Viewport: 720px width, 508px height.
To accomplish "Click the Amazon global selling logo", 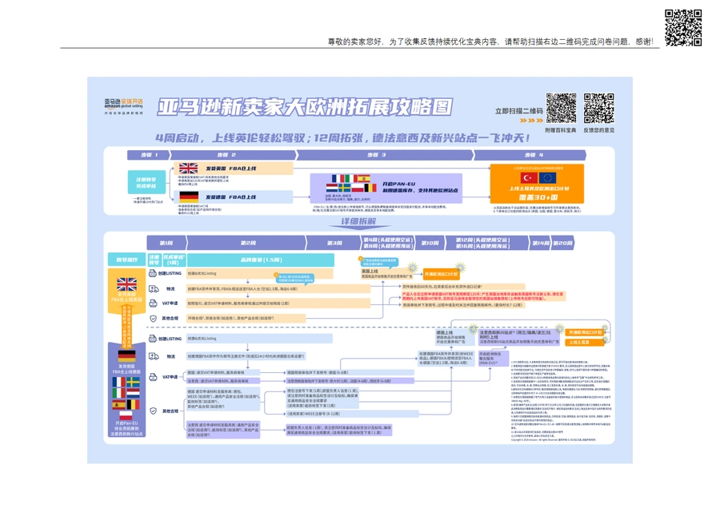I will click(x=123, y=106).
